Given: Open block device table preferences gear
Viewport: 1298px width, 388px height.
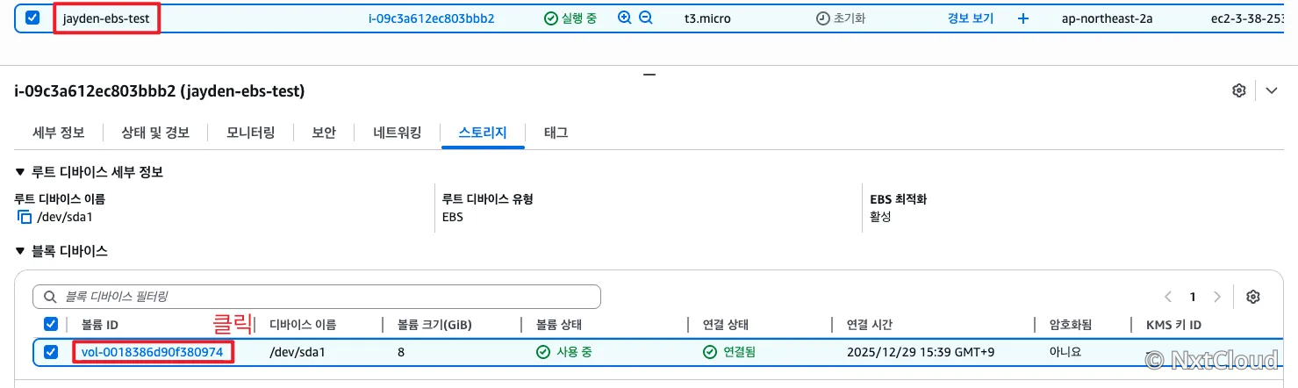Looking at the screenshot, I should 1253,297.
